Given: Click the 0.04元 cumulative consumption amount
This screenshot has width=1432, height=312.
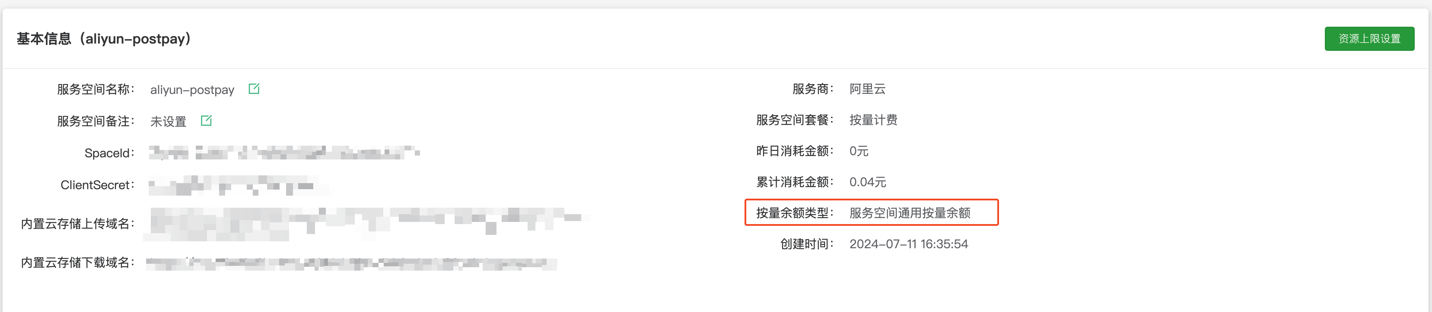Looking at the screenshot, I should click(x=868, y=182).
